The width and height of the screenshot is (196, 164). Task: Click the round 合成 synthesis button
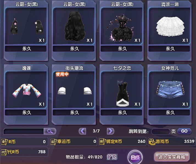point(135,157)
